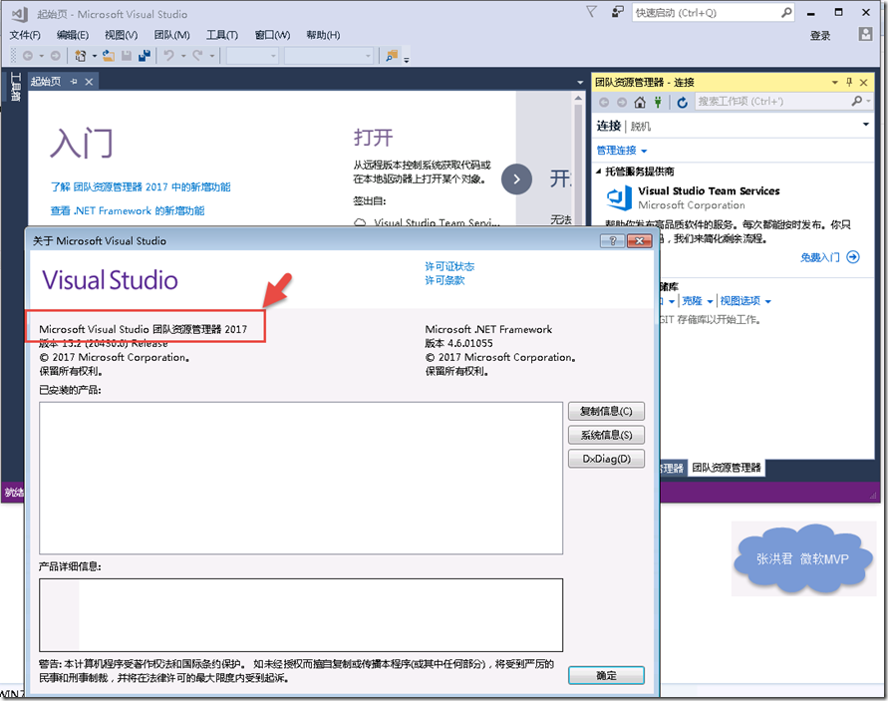Click Back arrow in Team Explorer toolbar
This screenshot has height=701, width=888.
pos(604,102)
